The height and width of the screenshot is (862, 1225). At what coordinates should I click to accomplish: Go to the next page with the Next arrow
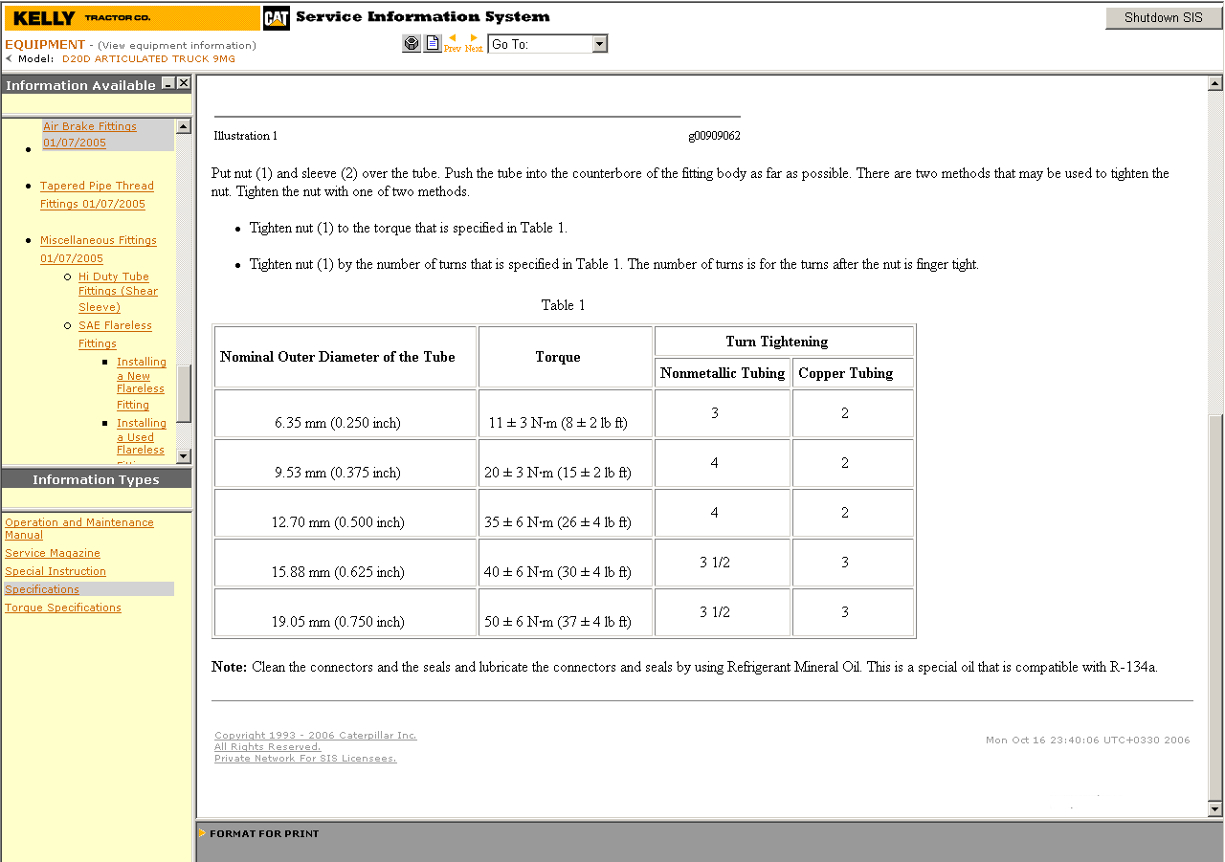(x=474, y=43)
